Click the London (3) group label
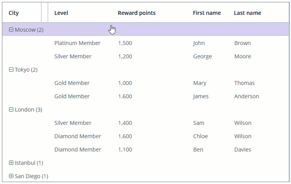This screenshot has height=184, width=291. coord(28,110)
